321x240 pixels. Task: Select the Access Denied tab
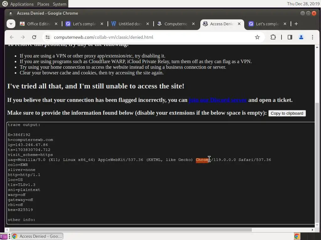[222, 24]
